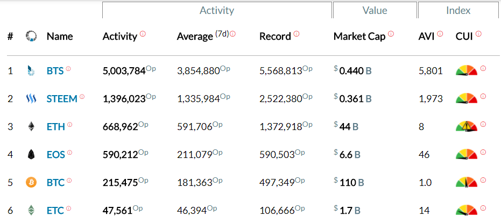The width and height of the screenshot is (501, 223).
Task: Click the BTS coin logo icon
Action: [31, 70]
